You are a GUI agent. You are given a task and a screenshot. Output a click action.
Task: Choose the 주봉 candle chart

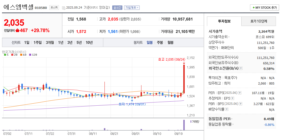coord(160,43)
